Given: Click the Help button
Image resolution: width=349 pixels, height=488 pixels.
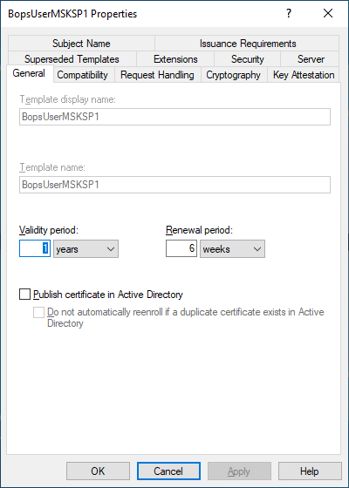Looking at the screenshot, I should (310, 471).
